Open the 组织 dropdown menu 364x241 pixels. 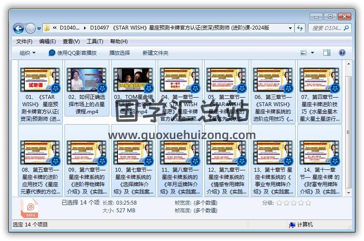tap(28, 53)
